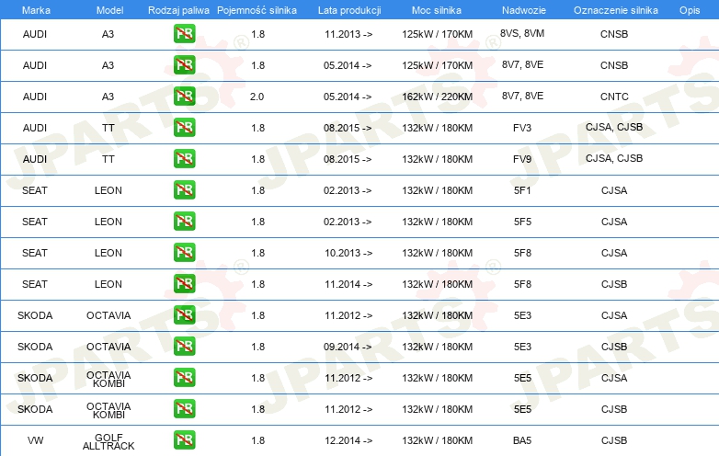Select the 162kW / 220KM power cell
This screenshot has width=719, height=456.
437,97
